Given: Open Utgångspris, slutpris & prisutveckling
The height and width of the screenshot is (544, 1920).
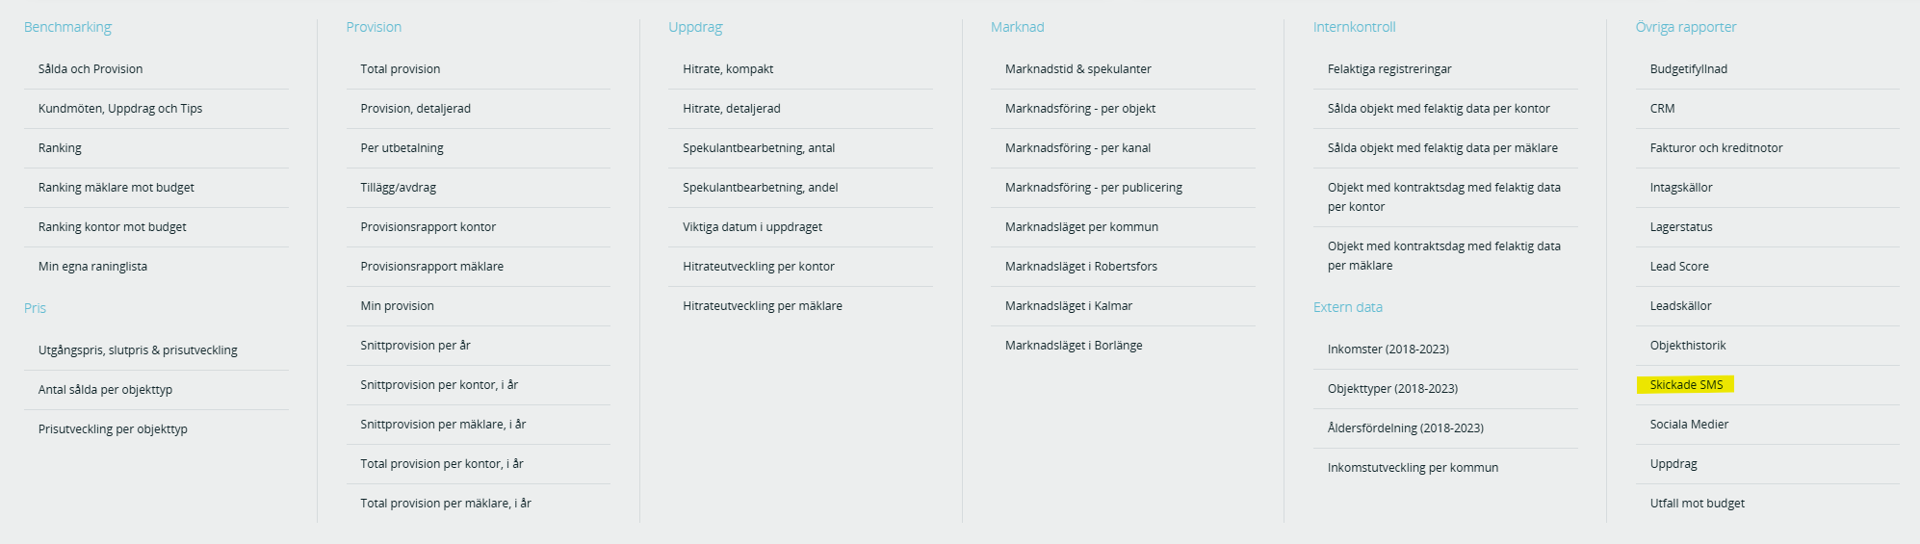Looking at the screenshot, I should click(138, 350).
